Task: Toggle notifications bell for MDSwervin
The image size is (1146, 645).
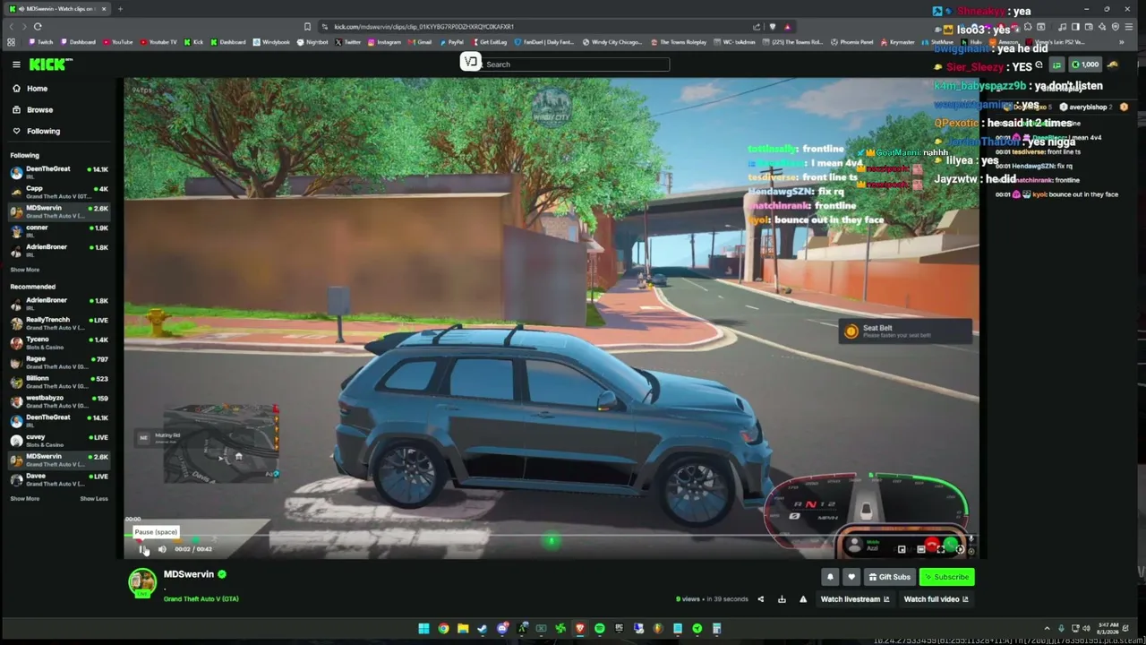Action: point(830,578)
